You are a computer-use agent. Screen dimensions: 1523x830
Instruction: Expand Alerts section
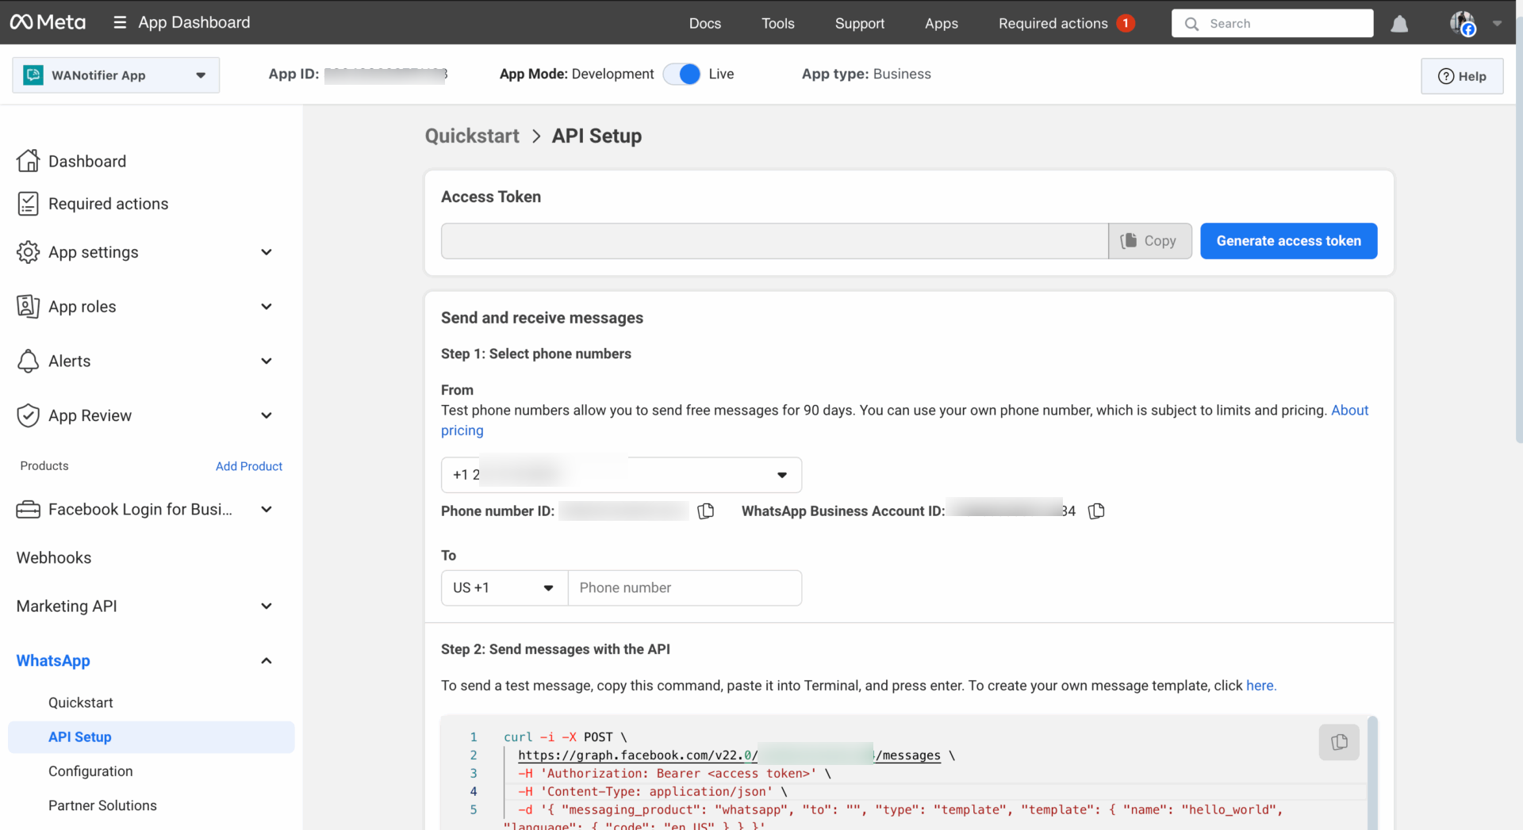(x=267, y=361)
